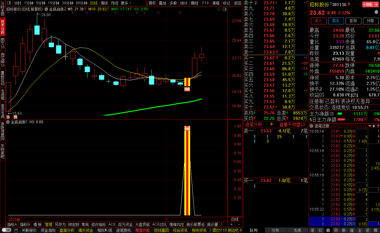Screen dimensions: 380x233
Task: Open 复权 adjustment dropdown
Action: pyautogui.click(x=152, y=3)
